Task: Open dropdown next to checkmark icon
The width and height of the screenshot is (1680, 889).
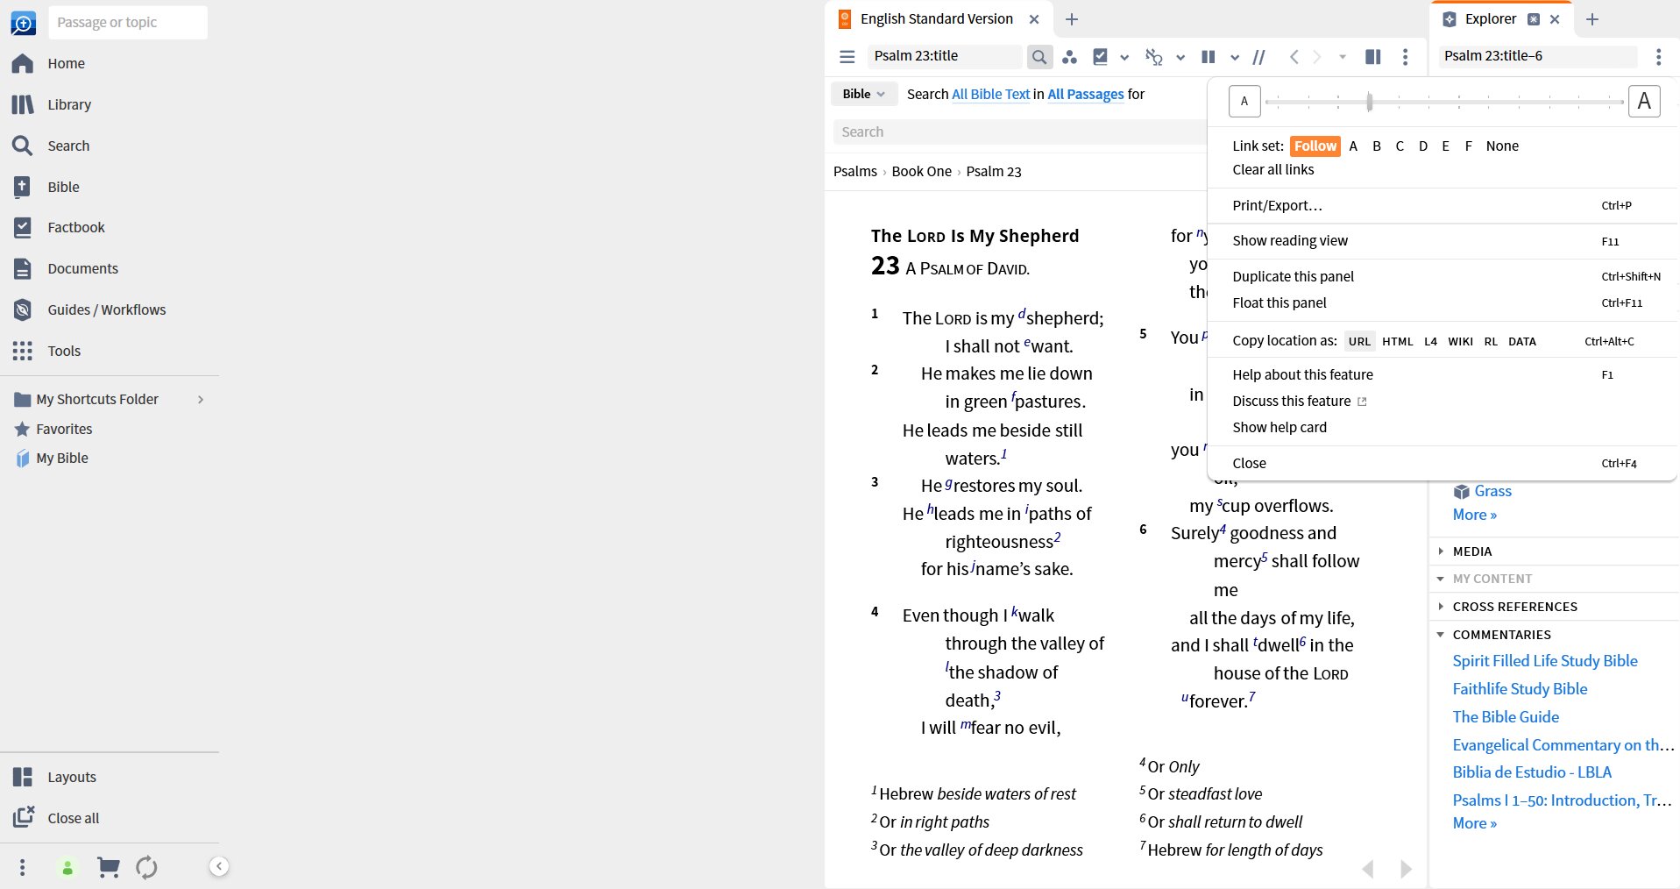Action: click(1124, 58)
